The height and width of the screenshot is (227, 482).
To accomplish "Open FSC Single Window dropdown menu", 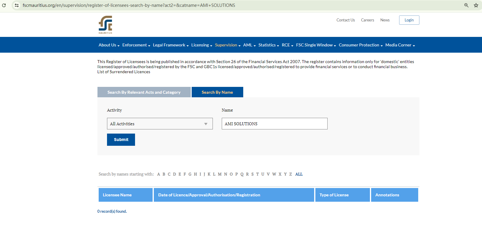I will [x=316, y=45].
